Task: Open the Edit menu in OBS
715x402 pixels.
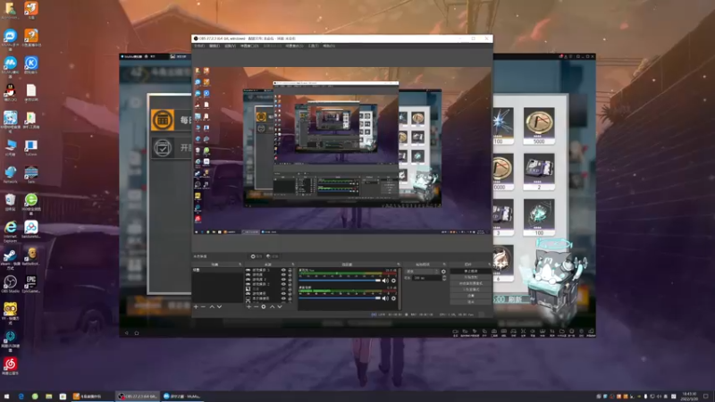Action: tap(214, 46)
